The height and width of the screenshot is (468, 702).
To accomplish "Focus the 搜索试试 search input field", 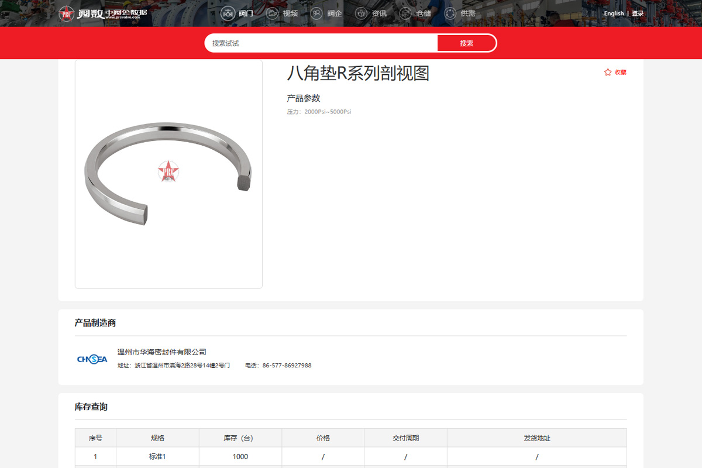I will (x=322, y=43).
